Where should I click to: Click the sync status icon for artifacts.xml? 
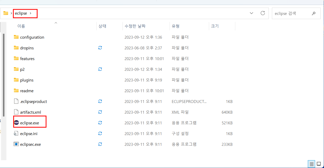coord(100,112)
